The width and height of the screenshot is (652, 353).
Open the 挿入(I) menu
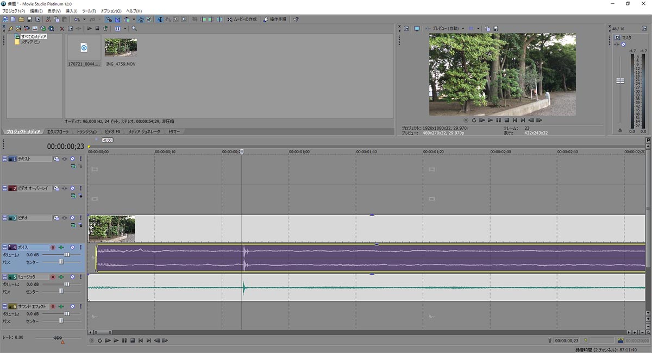click(x=71, y=11)
